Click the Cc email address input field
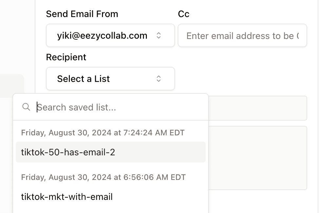The width and height of the screenshot is (320, 213). [242, 35]
